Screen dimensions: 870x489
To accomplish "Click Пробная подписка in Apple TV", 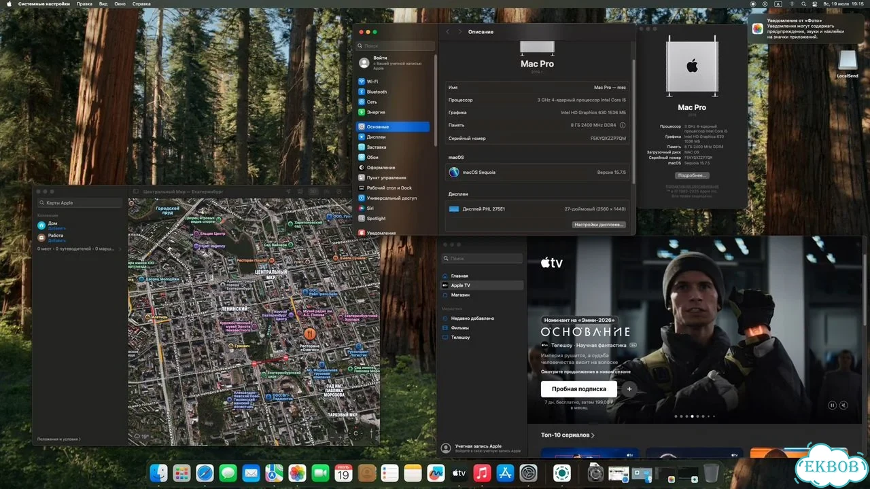I will tap(579, 389).
